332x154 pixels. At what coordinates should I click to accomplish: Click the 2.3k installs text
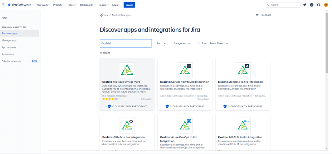pyautogui.click(x=146, y=99)
